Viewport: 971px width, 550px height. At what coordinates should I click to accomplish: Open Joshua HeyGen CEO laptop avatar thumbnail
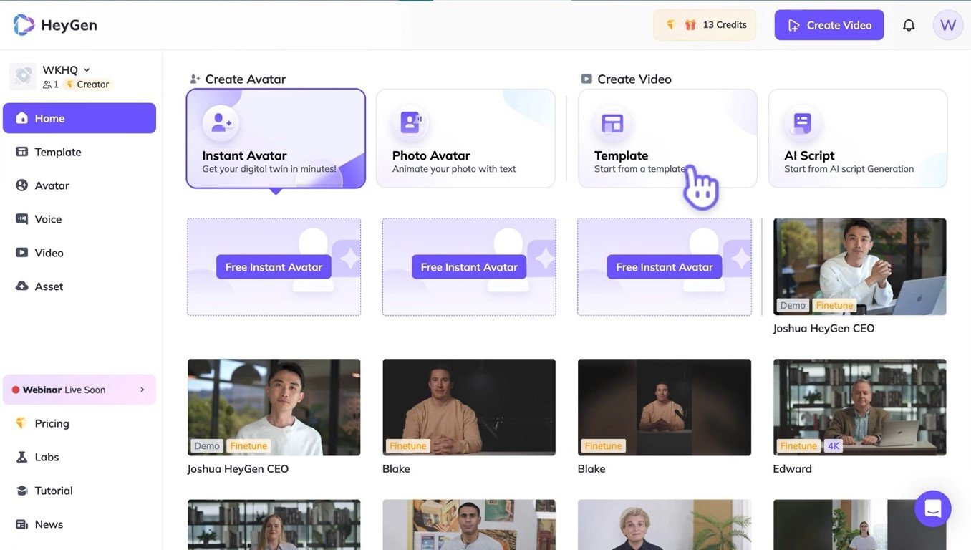[860, 266]
